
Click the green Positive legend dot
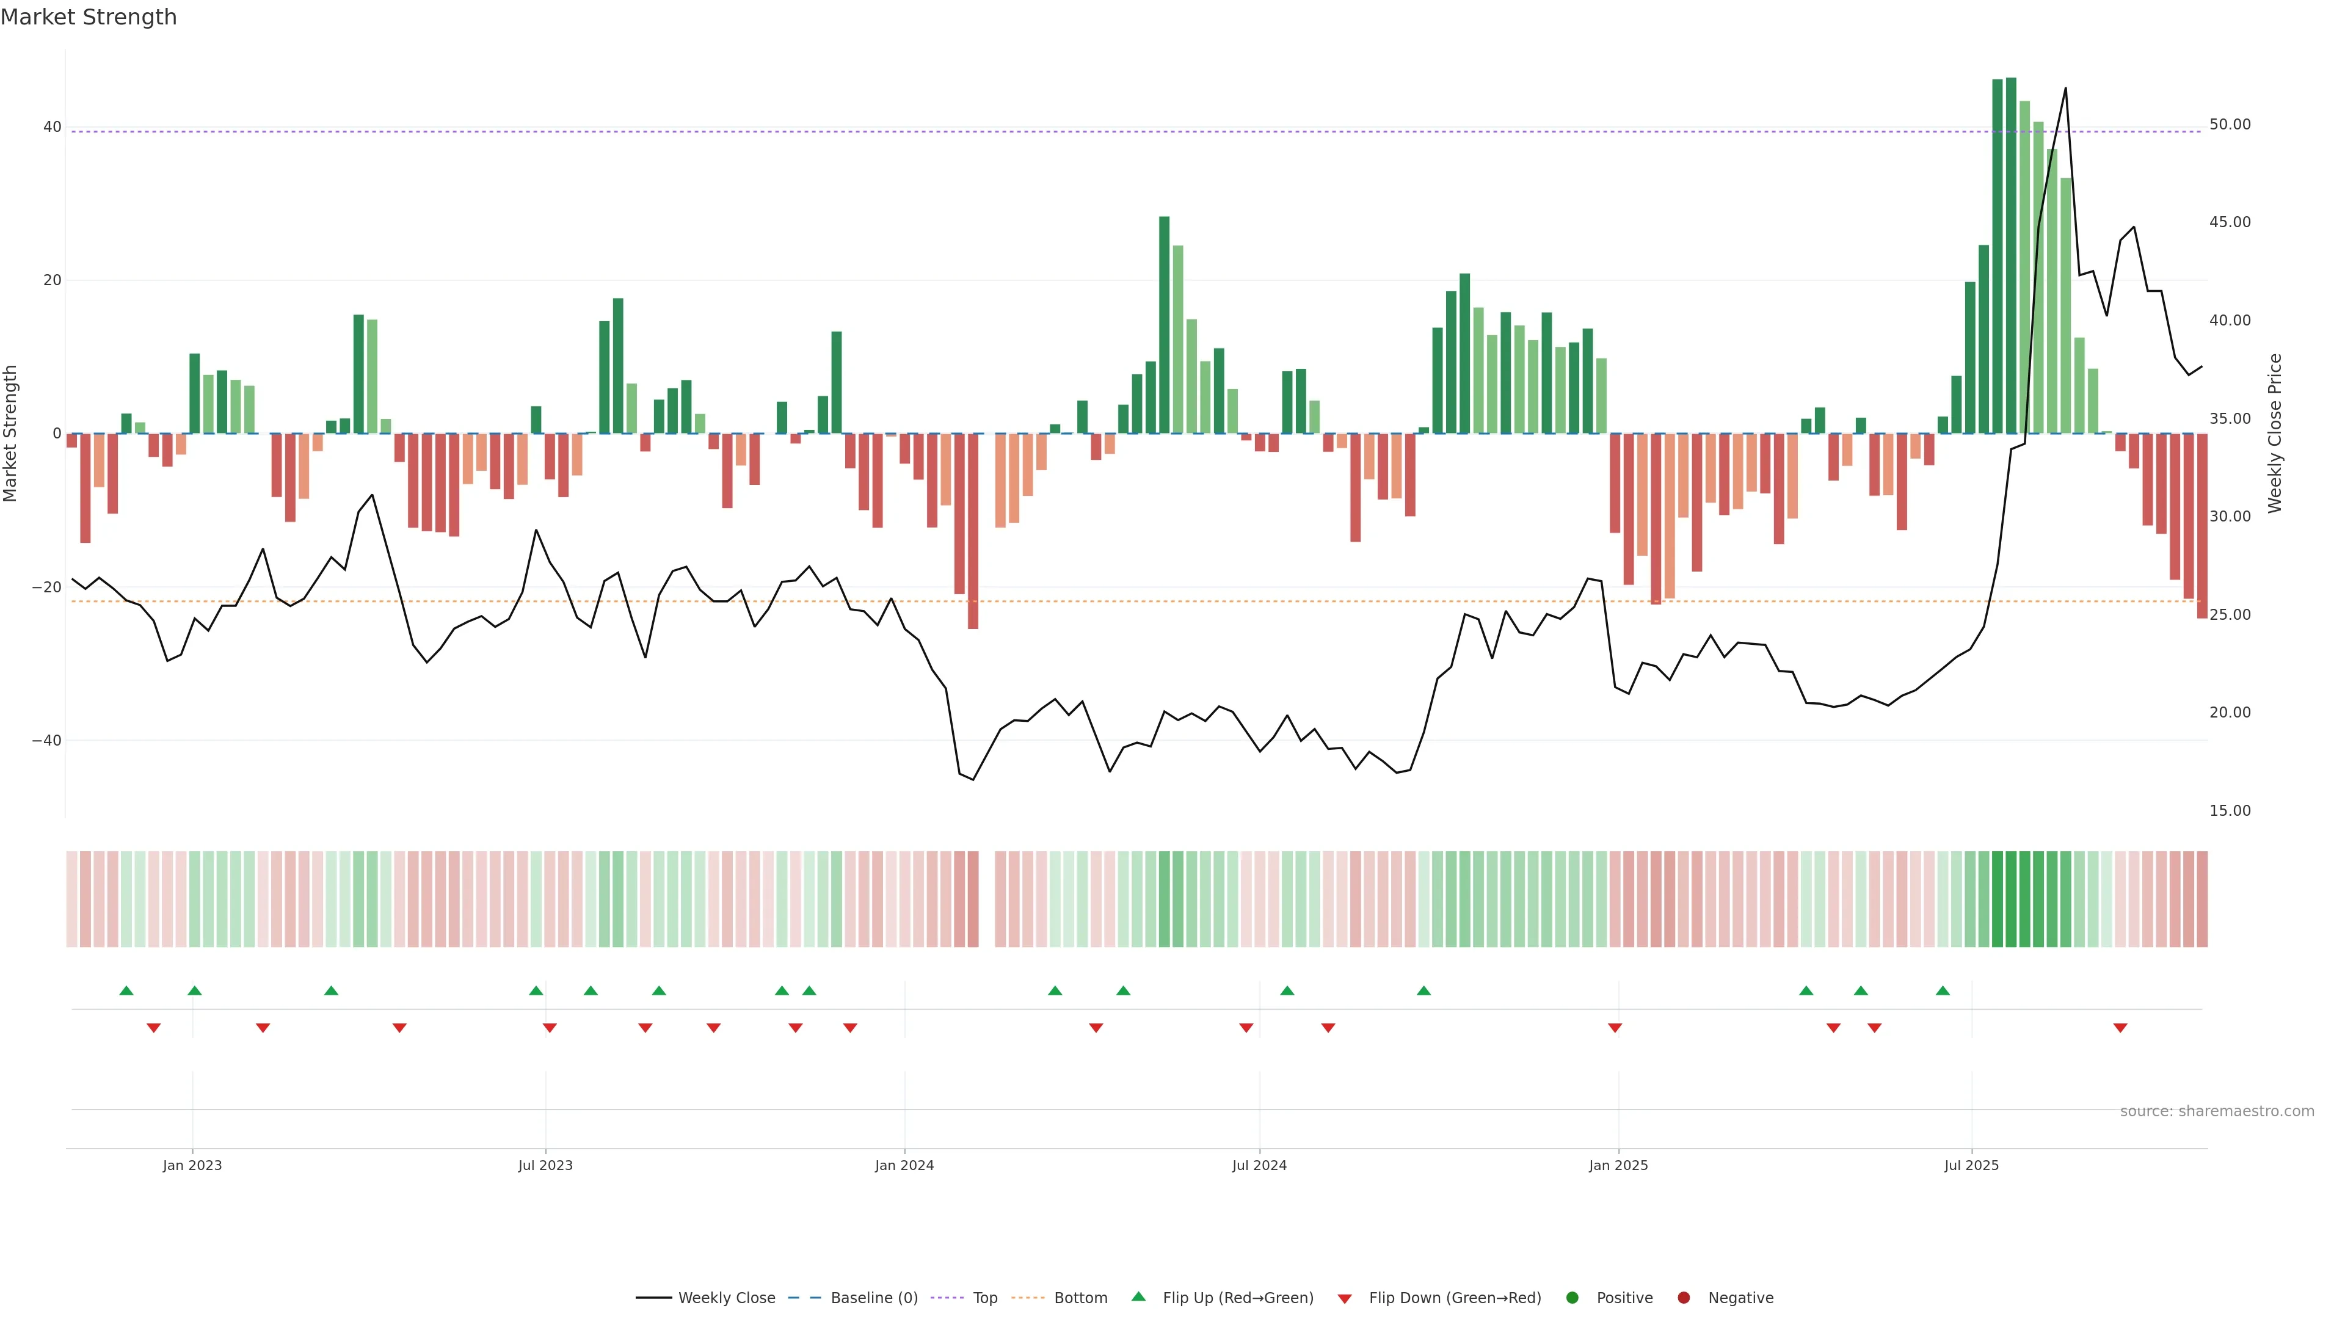1572,1297
